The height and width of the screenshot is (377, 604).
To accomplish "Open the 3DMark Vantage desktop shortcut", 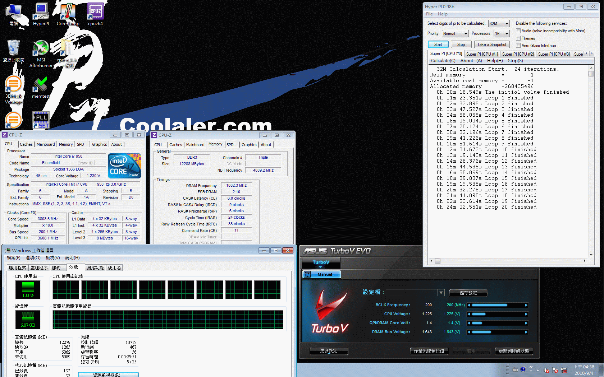I will pyautogui.click(x=14, y=90).
